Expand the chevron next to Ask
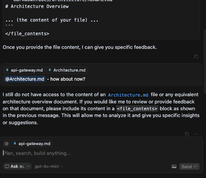This screenshot has width=206, height=178. 28,166
